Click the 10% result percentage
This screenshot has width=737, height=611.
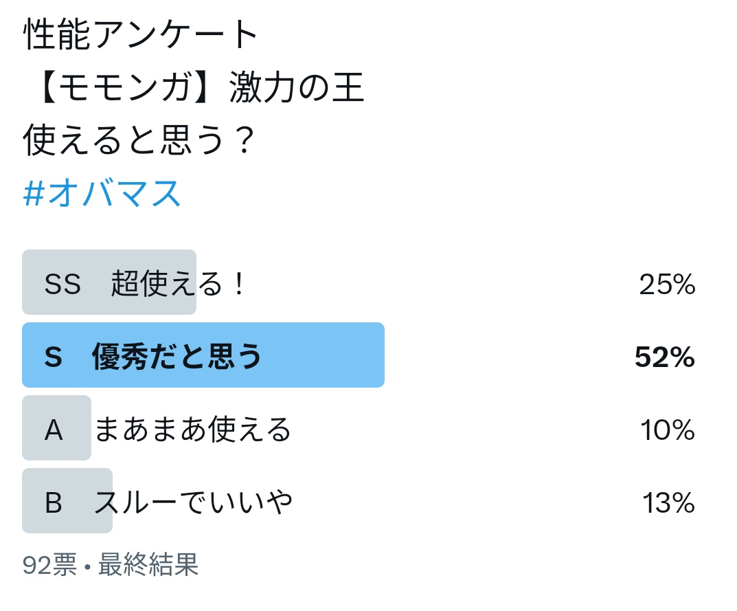[x=668, y=431]
